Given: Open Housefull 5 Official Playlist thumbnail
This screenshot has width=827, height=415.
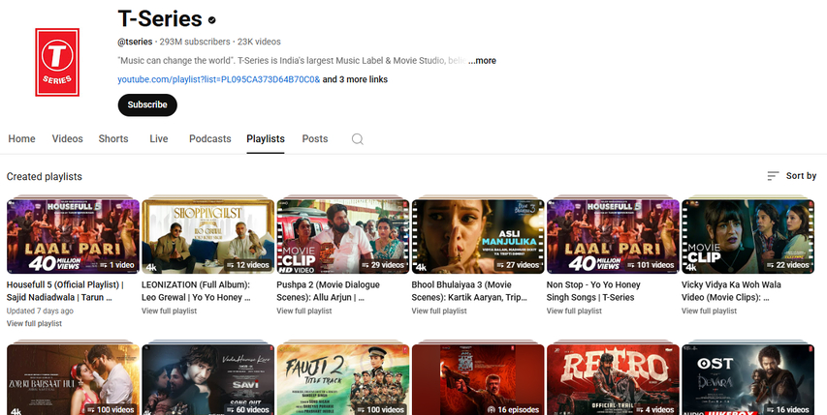Looking at the screenshot, I should point(73,236).
